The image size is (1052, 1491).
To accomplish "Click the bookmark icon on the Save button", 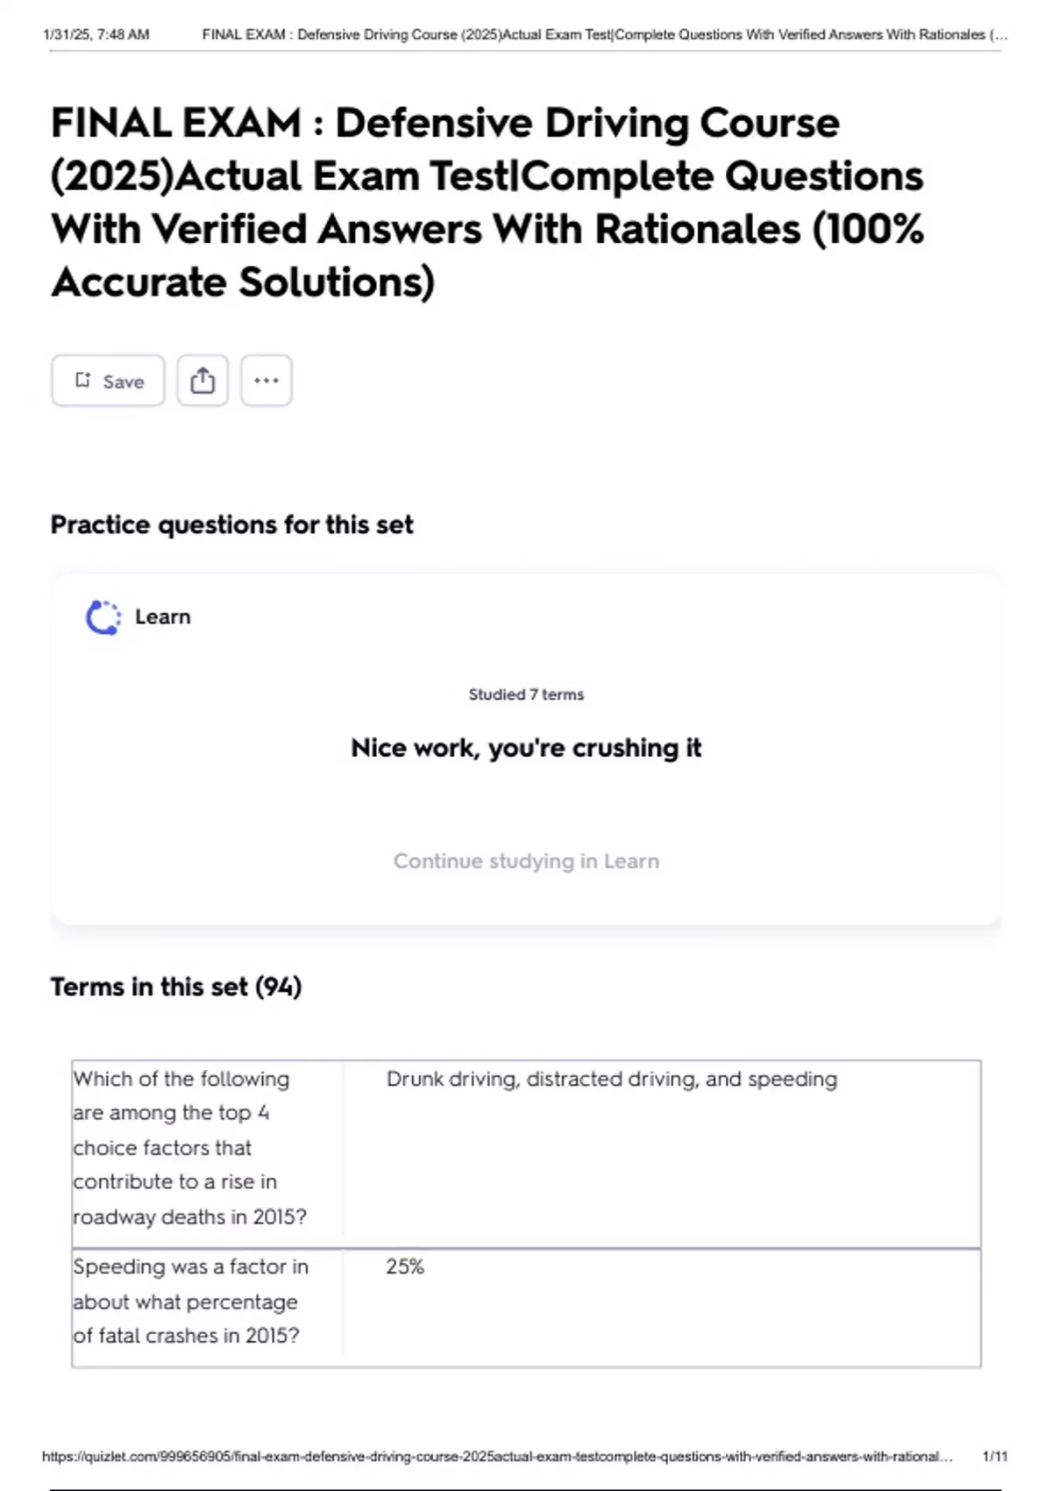I will click(83, 380).
